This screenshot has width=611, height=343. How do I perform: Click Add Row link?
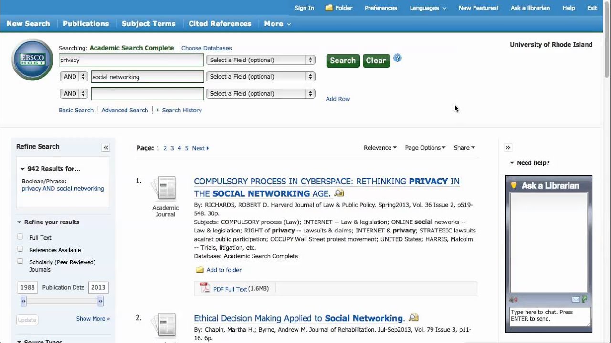pyautogui.click(x=338, y=99)
